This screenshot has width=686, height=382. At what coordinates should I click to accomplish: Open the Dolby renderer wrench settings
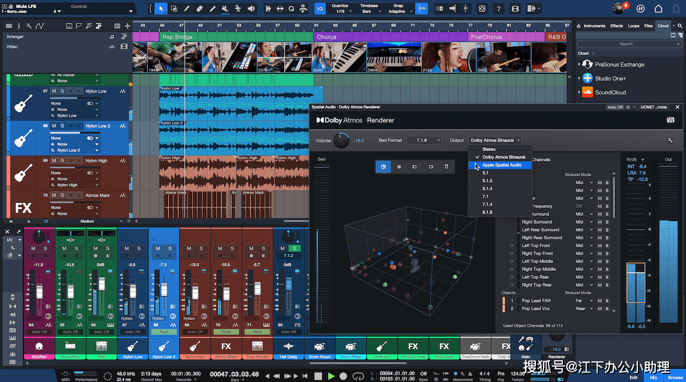(x=670, y=140)
